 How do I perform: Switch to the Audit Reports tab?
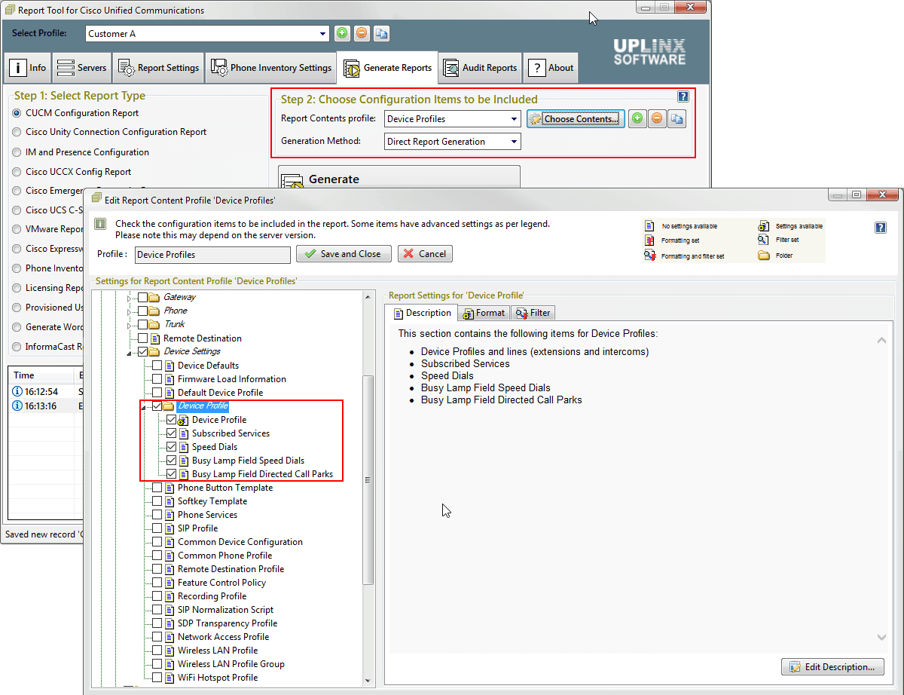point(480,67)
